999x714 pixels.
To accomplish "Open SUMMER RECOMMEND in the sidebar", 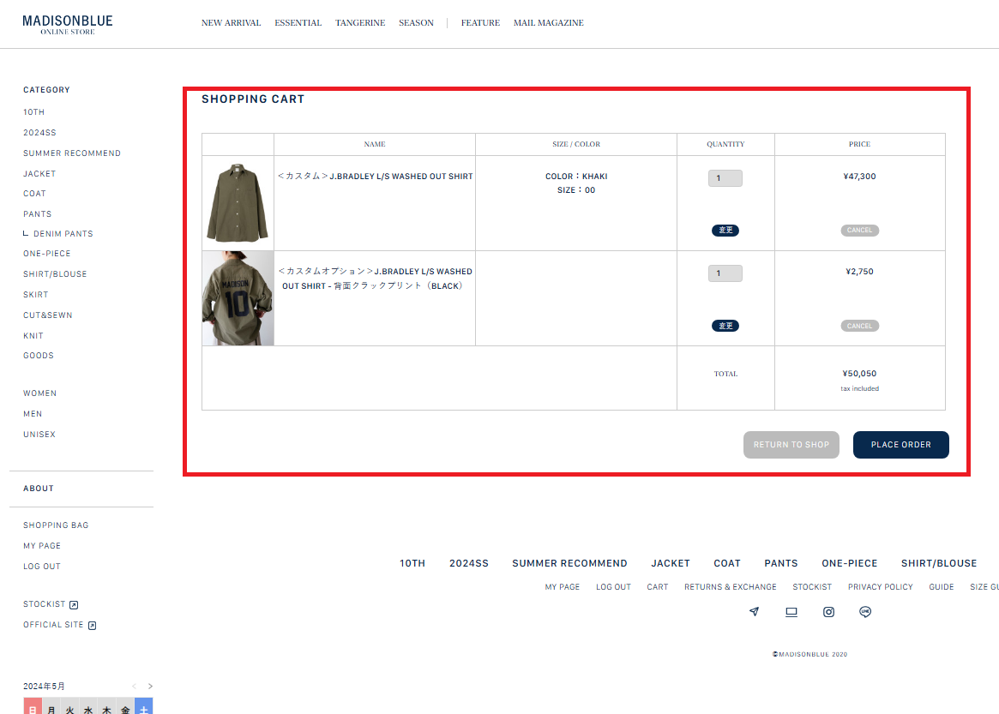I will point(72,153).
